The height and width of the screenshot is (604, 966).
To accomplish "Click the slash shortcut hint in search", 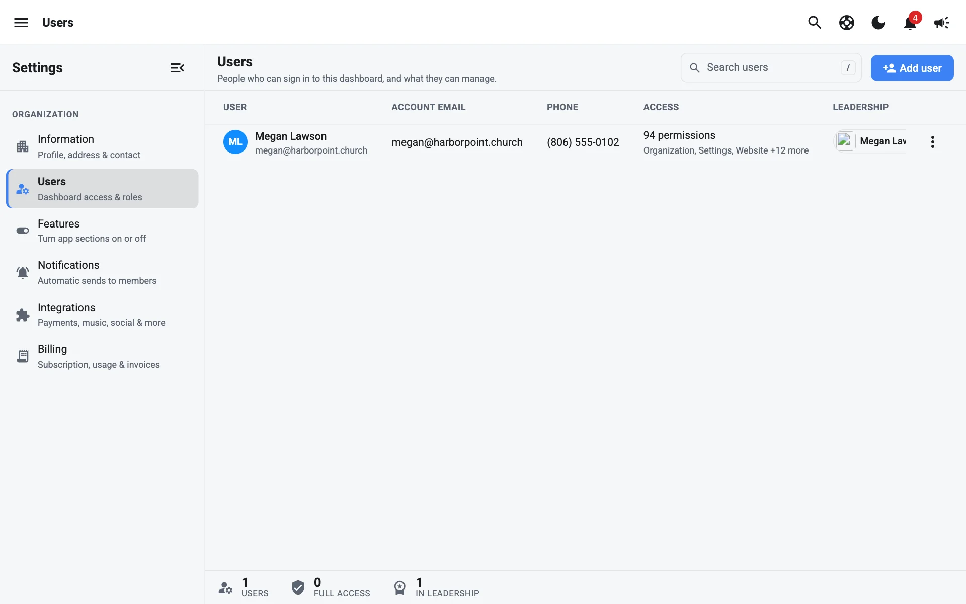I will (x=848, y=68).
